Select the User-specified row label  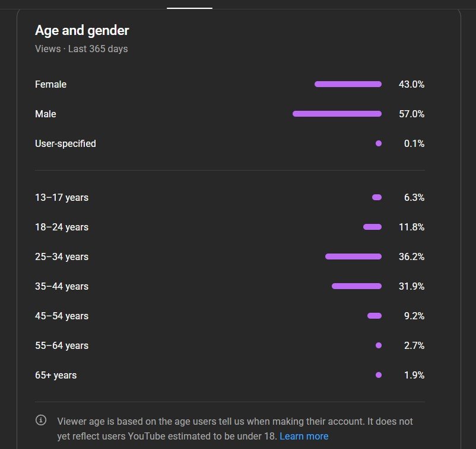[65, 143]
